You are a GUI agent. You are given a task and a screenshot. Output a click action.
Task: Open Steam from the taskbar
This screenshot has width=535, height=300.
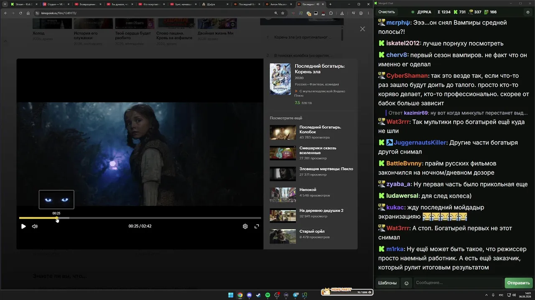(258, 295)
